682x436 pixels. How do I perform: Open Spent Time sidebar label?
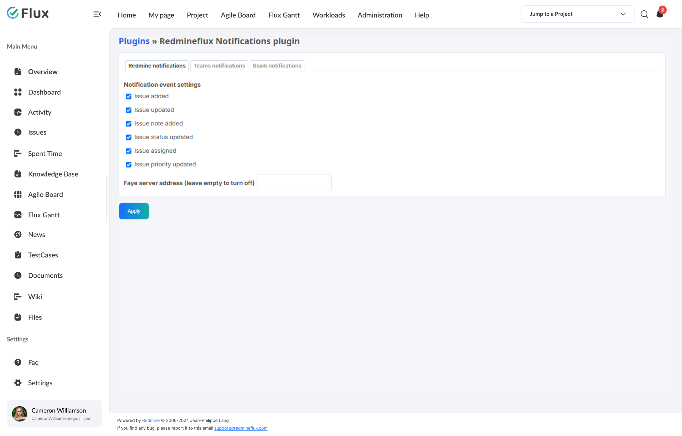point(45,153)
